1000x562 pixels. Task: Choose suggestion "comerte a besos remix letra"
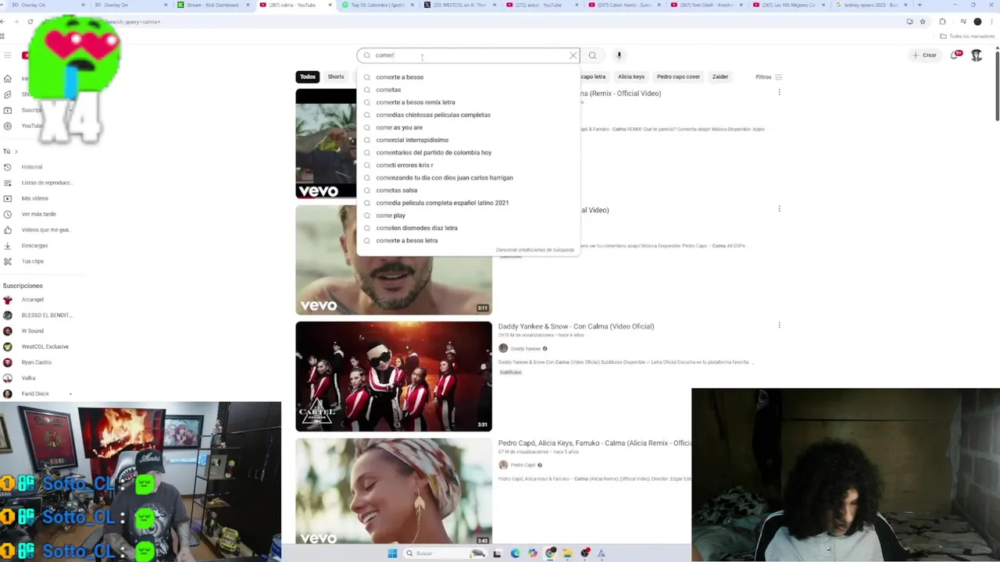(469, 102)
